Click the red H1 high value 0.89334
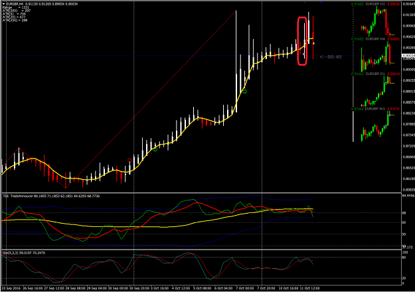This screenshot has width=415, height=292. tap(393, 4)
